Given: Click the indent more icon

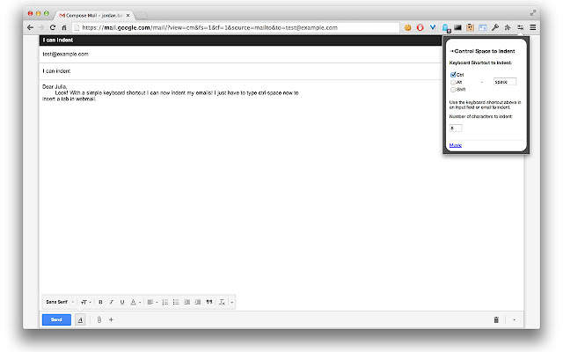Looking at the screenshot, I should tap(198, 302).
